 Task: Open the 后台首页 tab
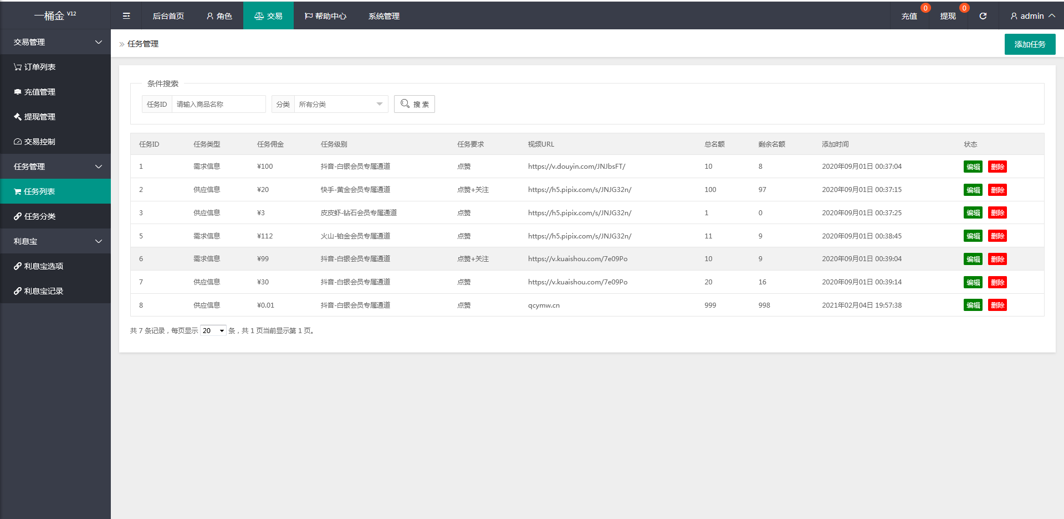pos(168,16)
